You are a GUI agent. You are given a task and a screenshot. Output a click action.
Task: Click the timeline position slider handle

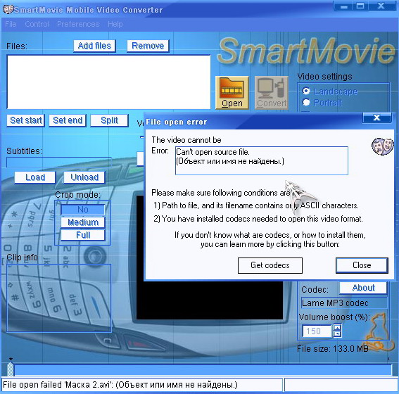(x=11, y=369)
